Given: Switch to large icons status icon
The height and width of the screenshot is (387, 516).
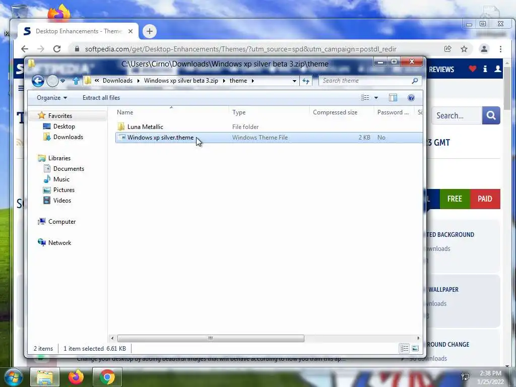Looking at the screenshot, I should tap(415, 349).
